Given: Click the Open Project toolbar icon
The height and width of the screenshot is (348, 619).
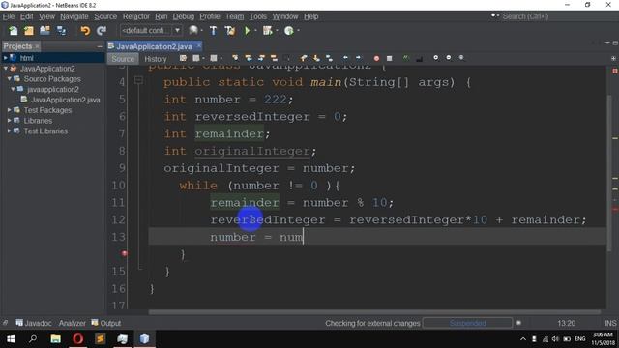Looking at the screenshot, I should click(45, 30).
